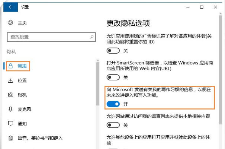Click the search magnifier icon

pos(91,37)
